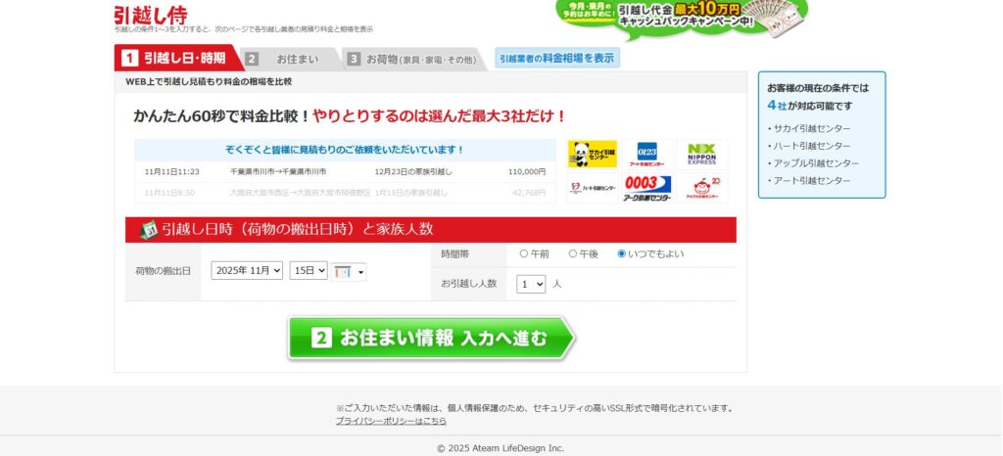
Task: Click the Art Moving Center 0123 logo
Action: [x=647, y=154]
